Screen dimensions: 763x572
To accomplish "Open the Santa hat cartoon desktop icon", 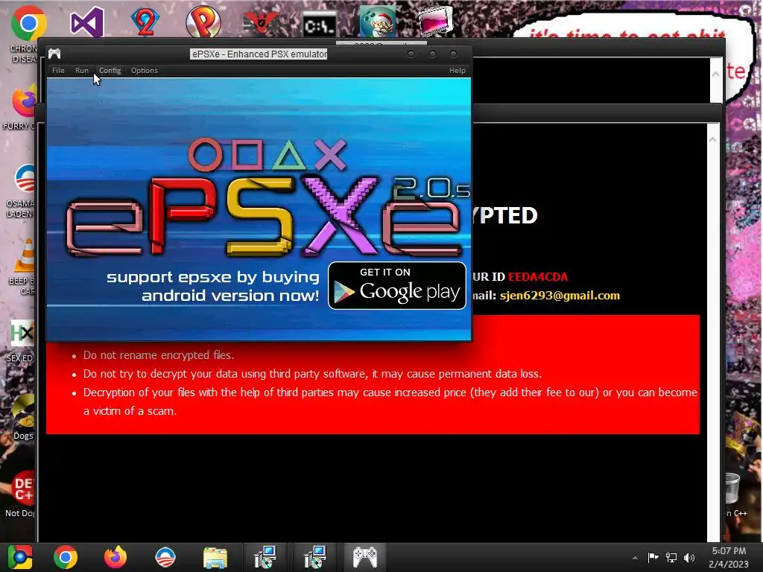I will coord(378,22).
